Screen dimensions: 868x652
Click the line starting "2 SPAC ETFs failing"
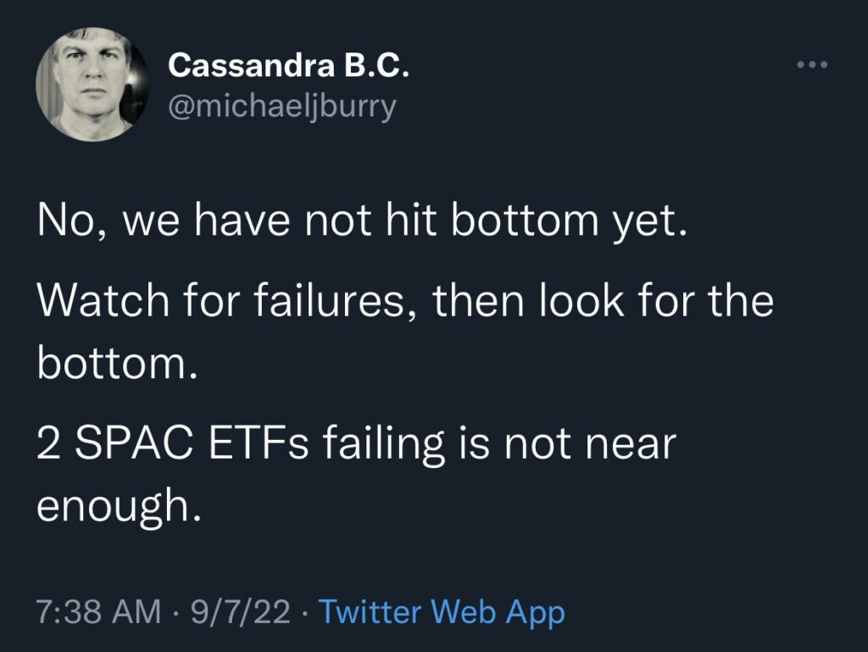tap(356, 443)
